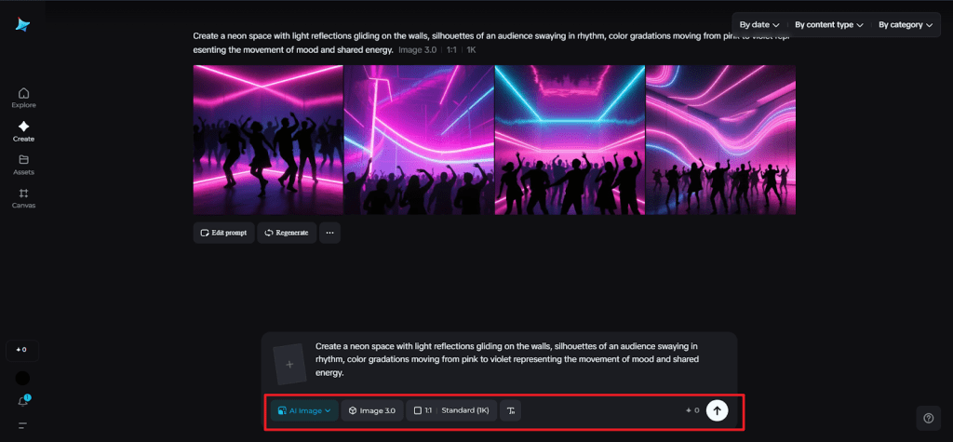Select the Create sparkle icon

(23, 130)
